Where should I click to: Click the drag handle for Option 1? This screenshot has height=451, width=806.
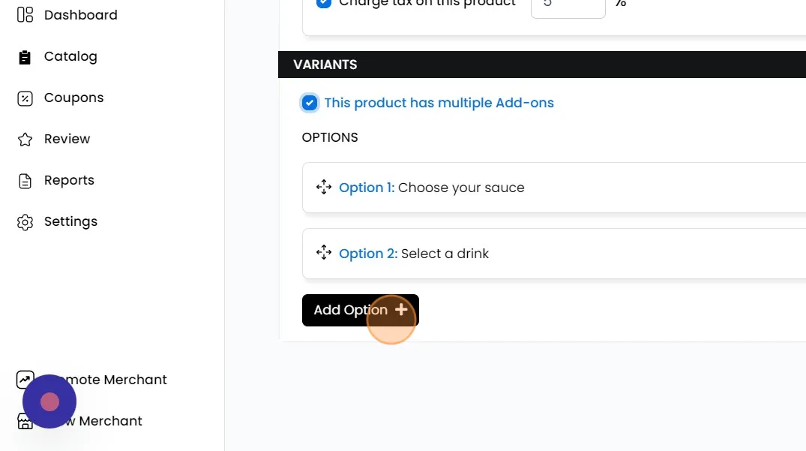[324, 188]
